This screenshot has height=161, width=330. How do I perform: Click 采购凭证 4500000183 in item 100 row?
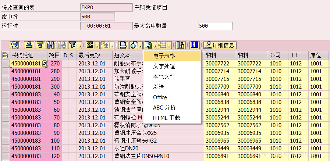point(28,141)
